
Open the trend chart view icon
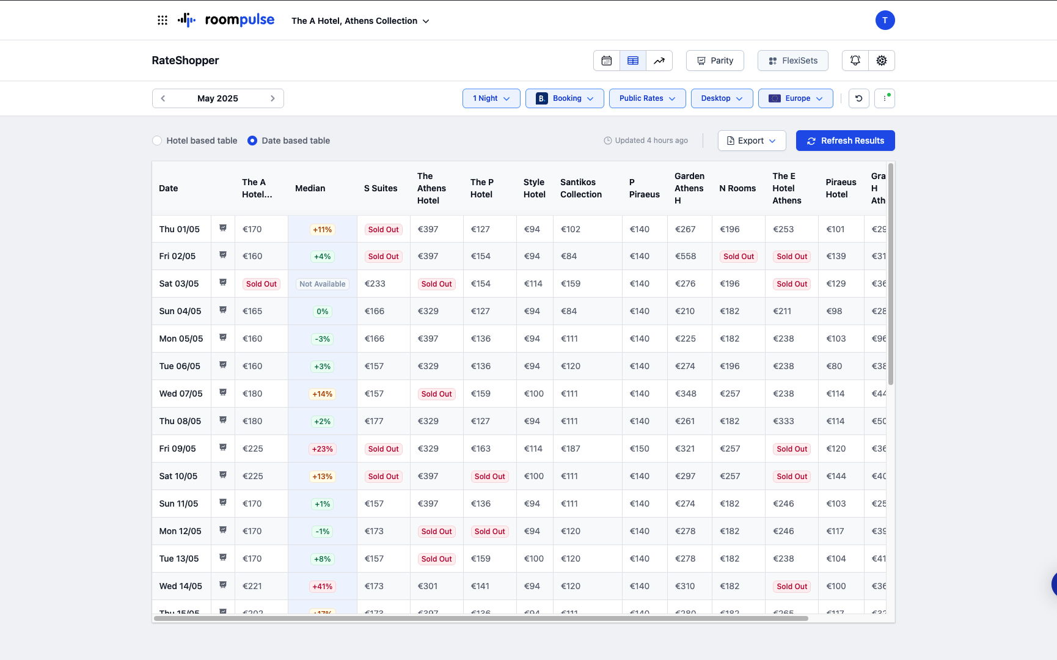[659, 61]
